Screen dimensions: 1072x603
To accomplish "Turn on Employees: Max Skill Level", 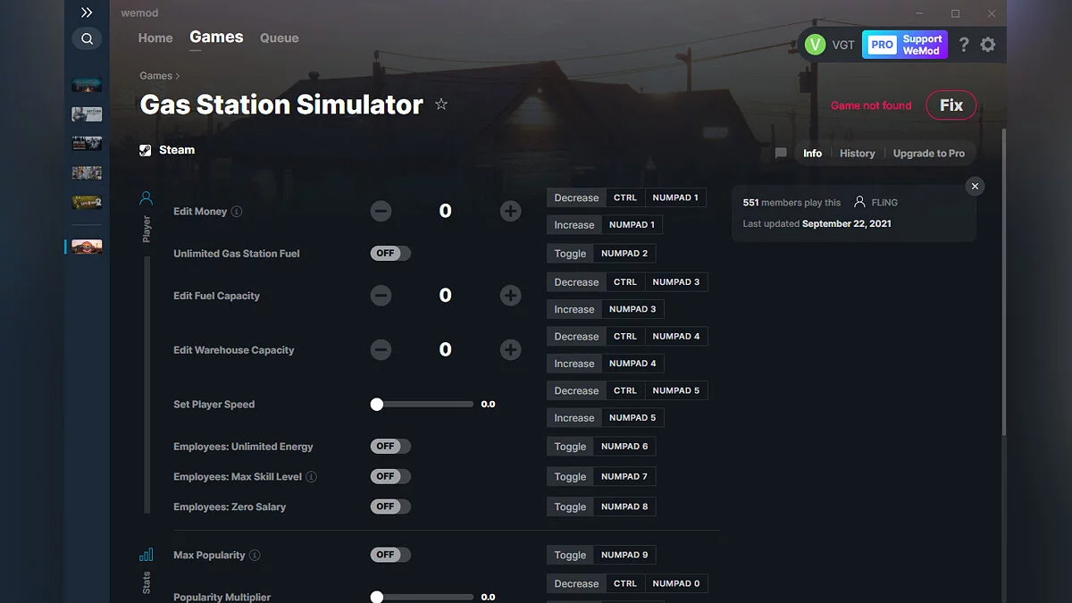I will tap(389, 476).
